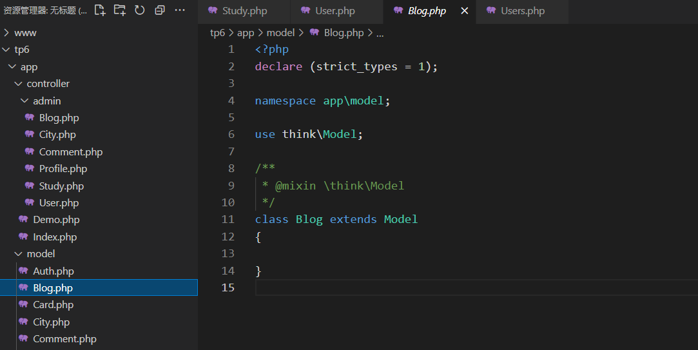Click the New File icon in explorer header
Viewport: 698px width, 350px height.
[x=100, y=10]
